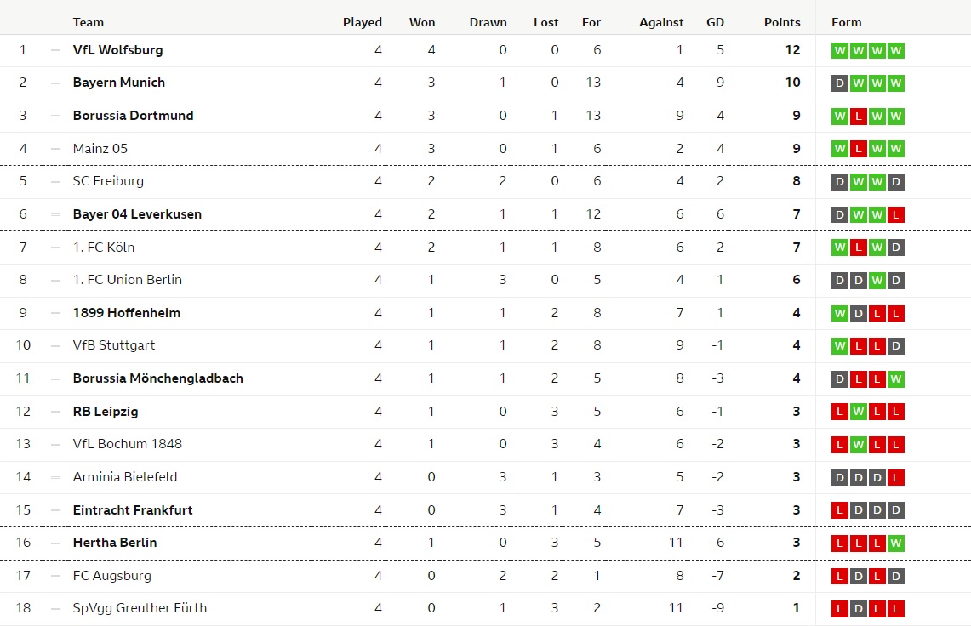Image resolution: width=971 pixels, height=626 pixels.
Task: Open VfL Wolfsburg team link
Action: (117, 50)
